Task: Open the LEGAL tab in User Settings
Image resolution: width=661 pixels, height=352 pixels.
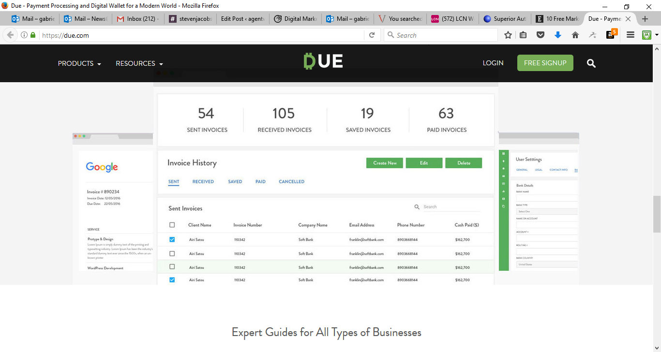Action: click(539, 170)
